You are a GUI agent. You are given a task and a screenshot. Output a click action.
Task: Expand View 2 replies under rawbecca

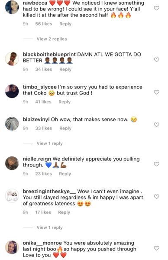tap(52, 39)
